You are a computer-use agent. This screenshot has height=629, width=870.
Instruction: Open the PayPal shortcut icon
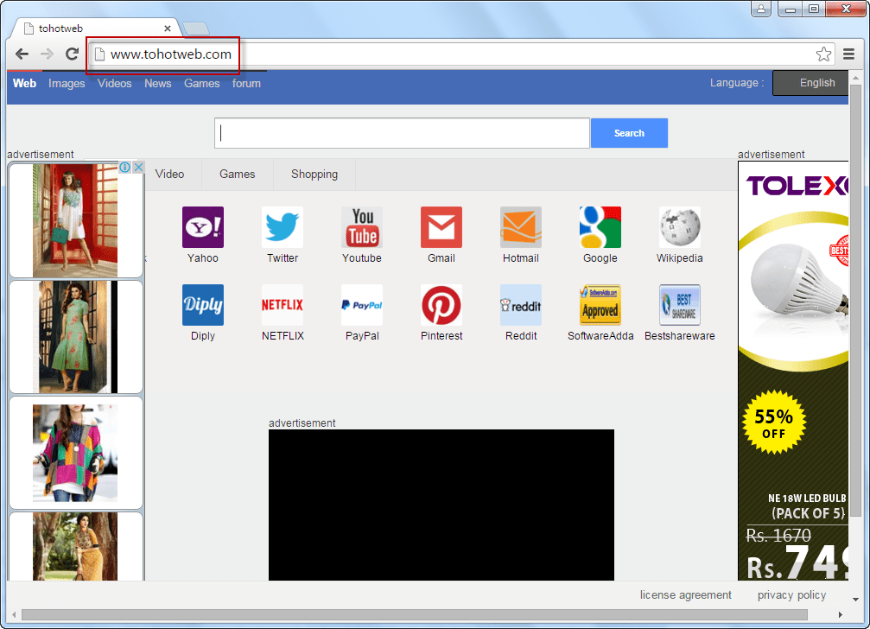coord(362,305)
